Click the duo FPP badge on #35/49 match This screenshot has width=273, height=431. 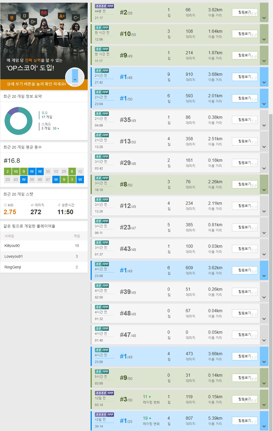(102, 114)
